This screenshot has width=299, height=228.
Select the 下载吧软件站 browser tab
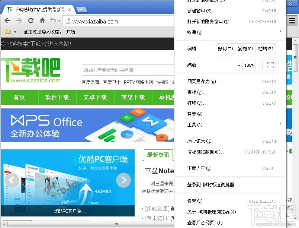tap(39, 10)
